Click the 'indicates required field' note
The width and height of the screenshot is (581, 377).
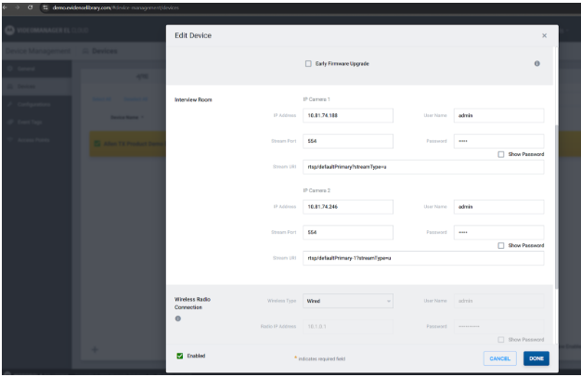click(x=322, y=358)
